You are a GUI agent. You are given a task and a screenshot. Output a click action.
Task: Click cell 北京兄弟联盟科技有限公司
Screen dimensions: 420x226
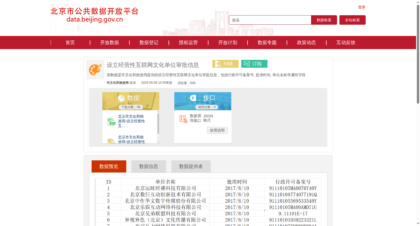[x=165, y=213]
